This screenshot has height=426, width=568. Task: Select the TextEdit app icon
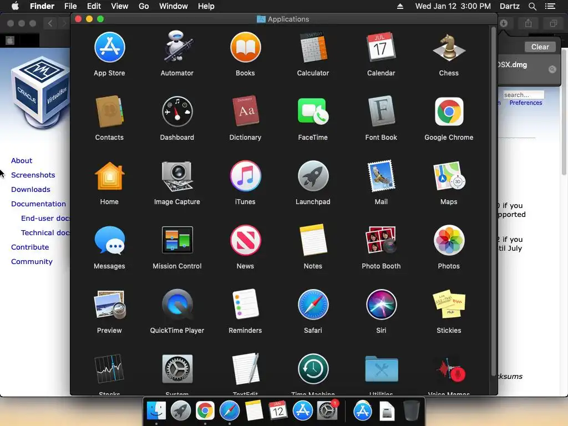click(x=245, y=369)
